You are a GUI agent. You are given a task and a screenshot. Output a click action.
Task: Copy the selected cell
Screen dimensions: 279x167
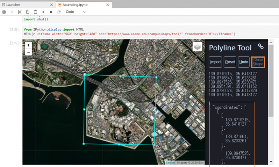27,12
